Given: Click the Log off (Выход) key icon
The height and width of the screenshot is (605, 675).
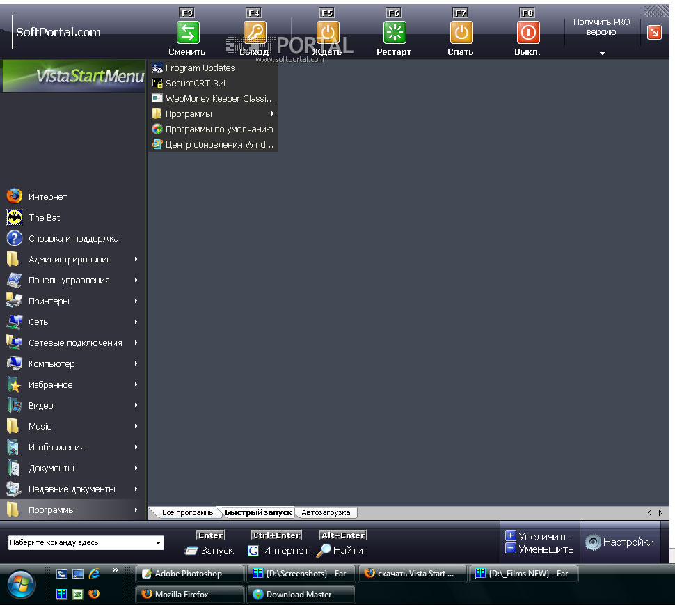Looking at the screenshot, I should pyautogui.click(x=255, y=32).
